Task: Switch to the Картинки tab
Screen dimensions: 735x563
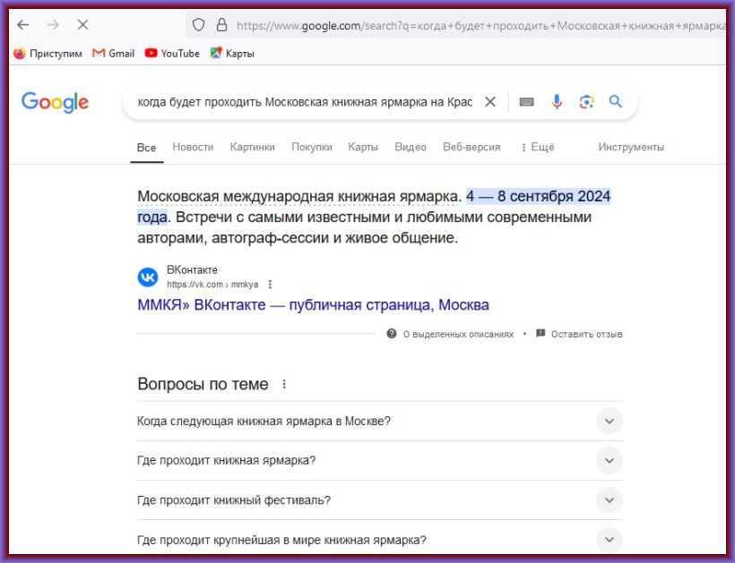Action: coord(252,148)
